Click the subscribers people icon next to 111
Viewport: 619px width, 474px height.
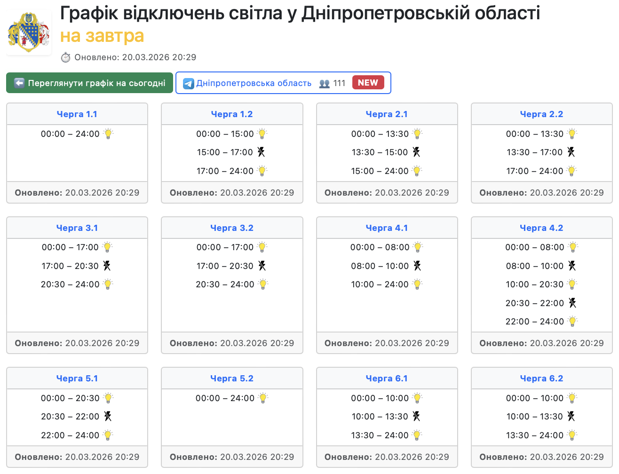[x=325, y=84]
